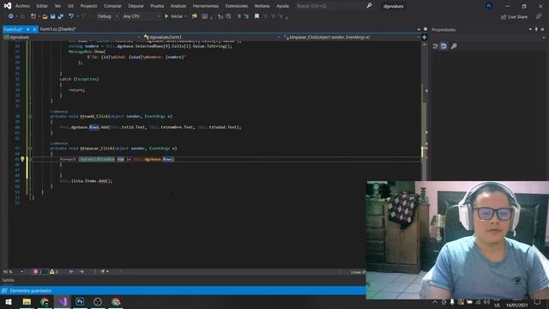Click the property pages wrench icon
Image resolution: width=549 pixels, height=309 pixels.
[x=454, y=46]
